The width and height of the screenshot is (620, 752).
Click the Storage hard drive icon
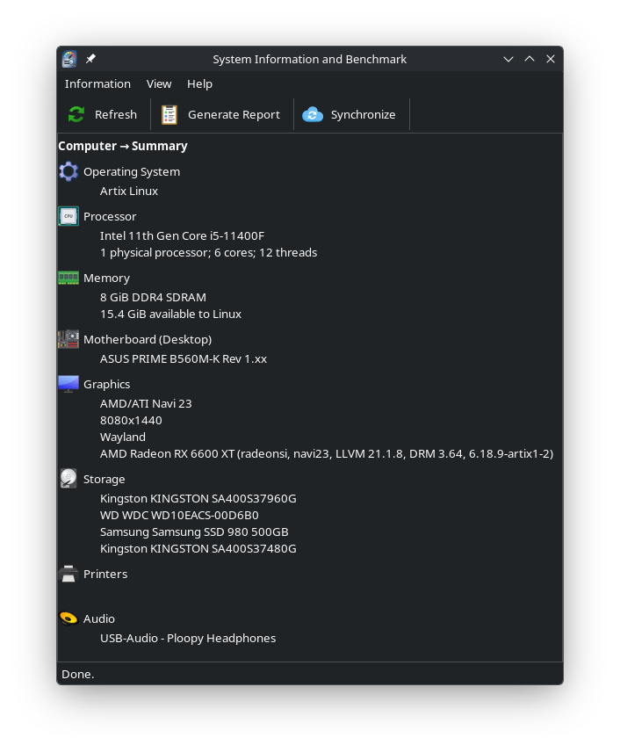68,479
